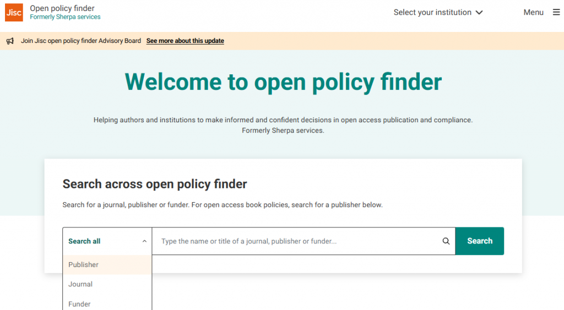Click the orange Jisc logo
The image size is (564, 310).
click(14, 13)
